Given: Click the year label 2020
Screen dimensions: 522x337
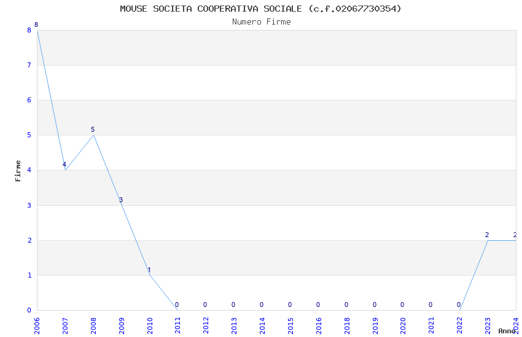Looking at the screenshot, I should 403,325.
